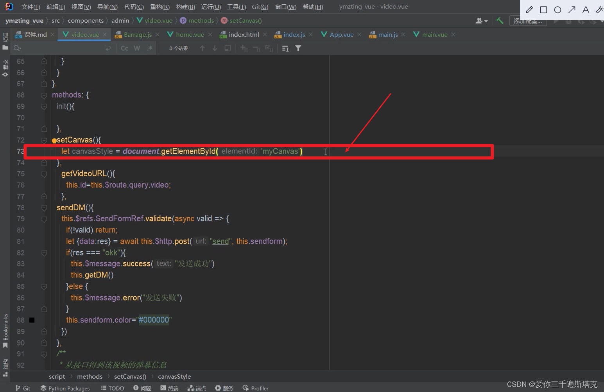Click the search field magnifier icon
This screenshot has height=392, width=604.
17,48
